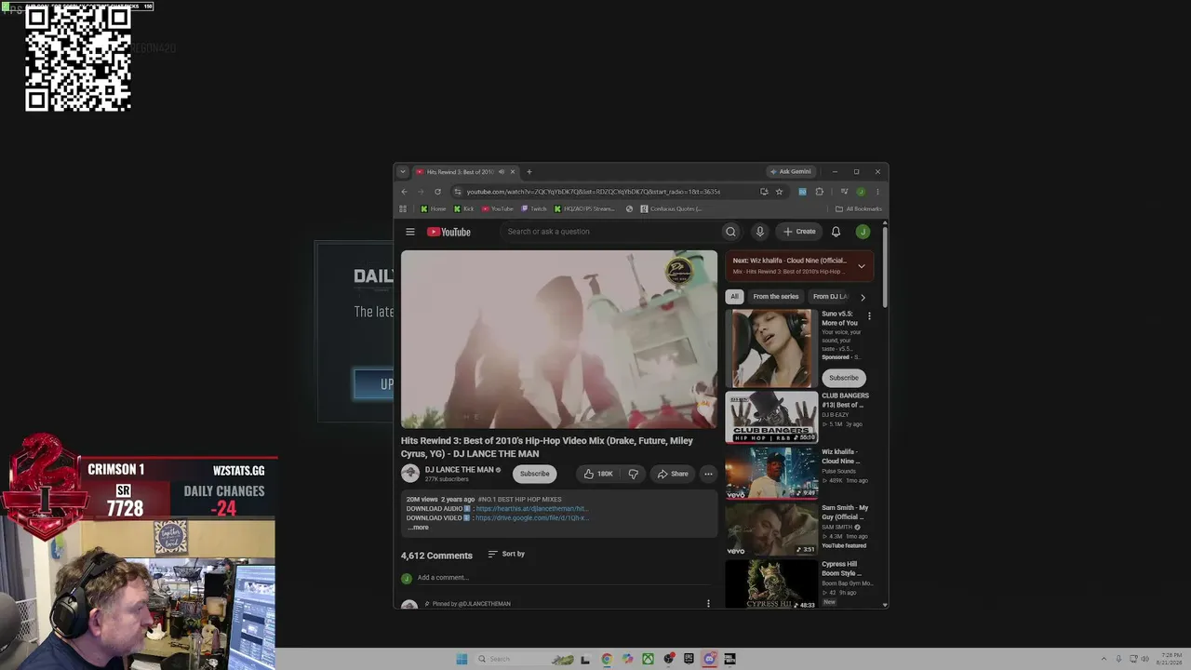Open options for the Suno sponsored video
Viewport: 1191px width, 670px height.
tap(869, 316)
